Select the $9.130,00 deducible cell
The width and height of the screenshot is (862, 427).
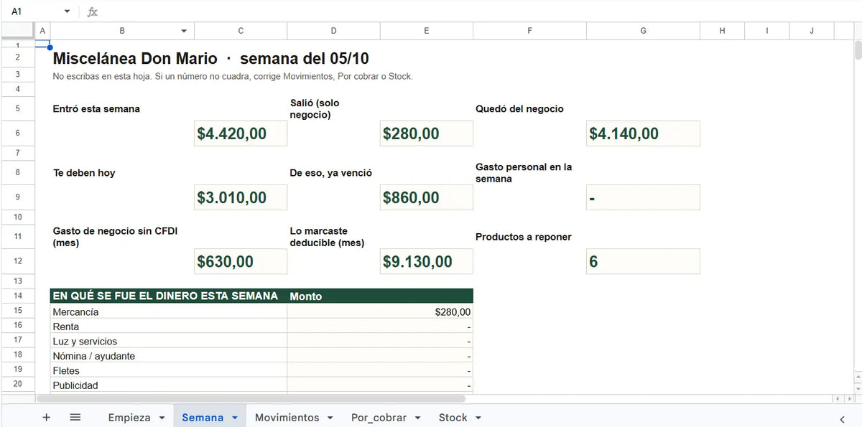[x=427, y=261]
